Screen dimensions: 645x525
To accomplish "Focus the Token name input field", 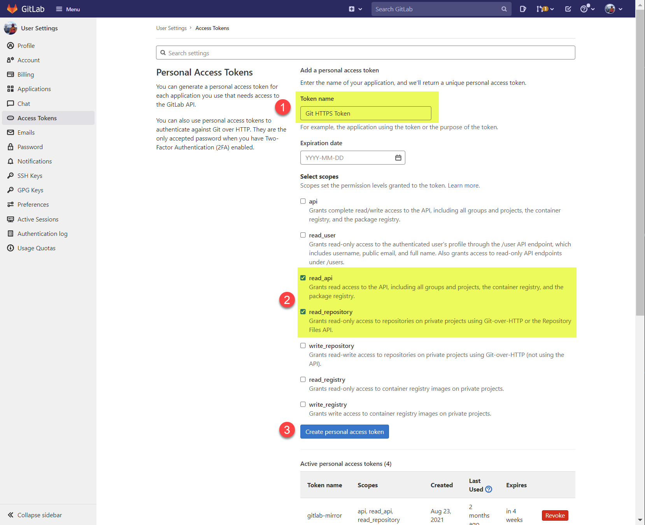I will click(x=365, y=113).
